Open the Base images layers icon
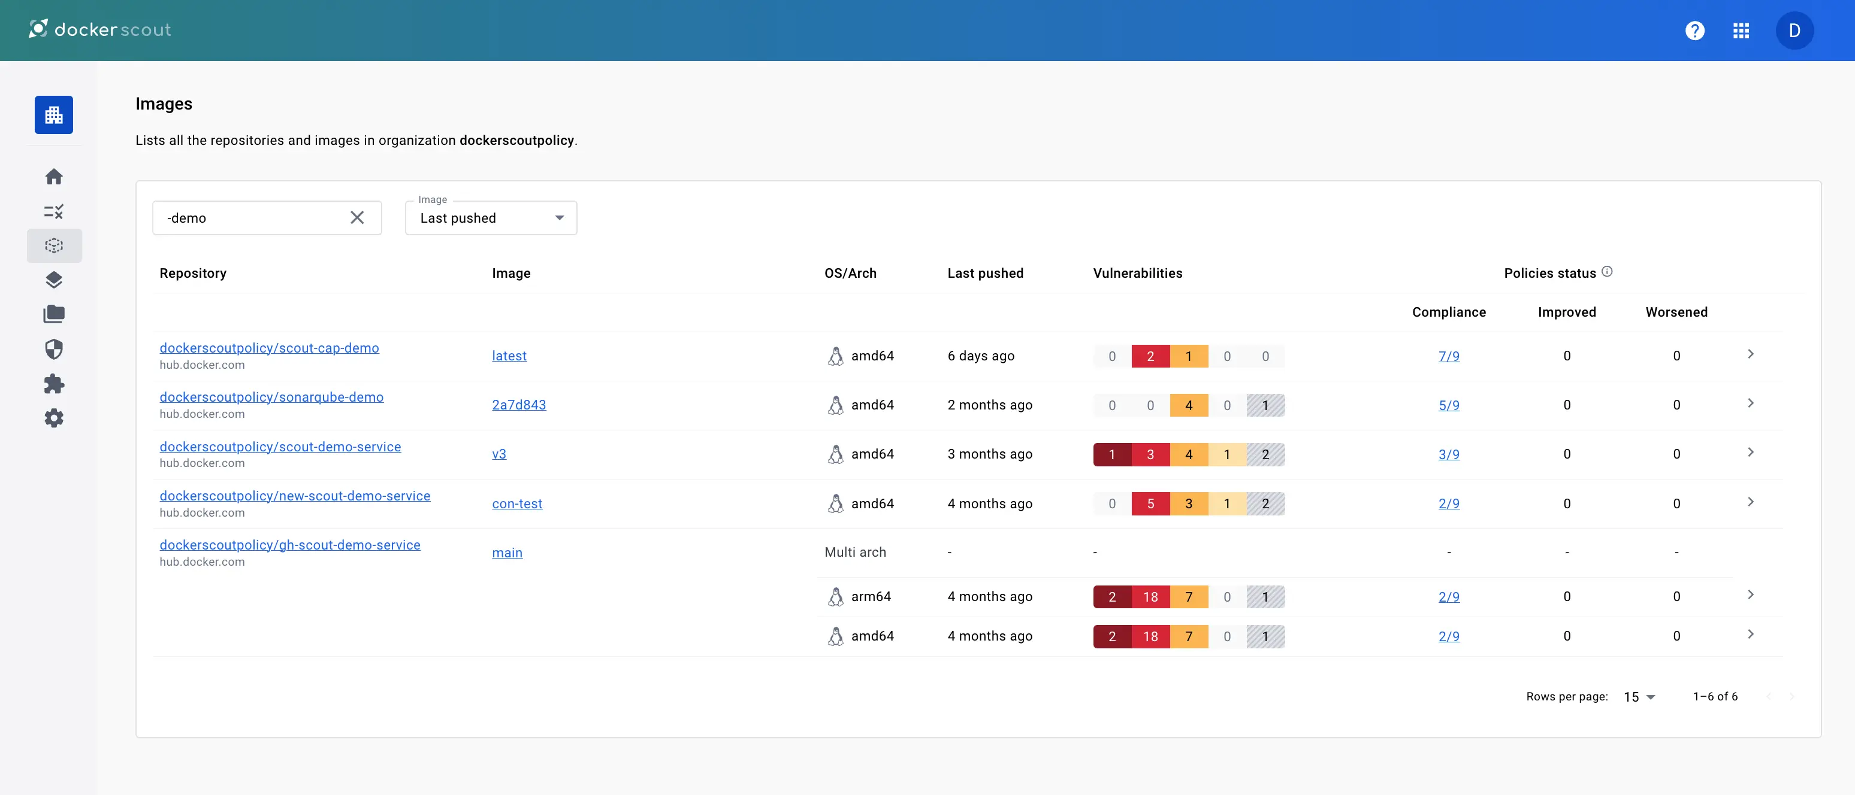This screenshot has height=795, width=1855. point(54,280)
